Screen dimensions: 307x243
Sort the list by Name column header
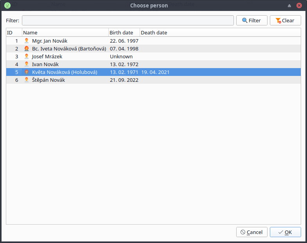(x=65, y=32)
